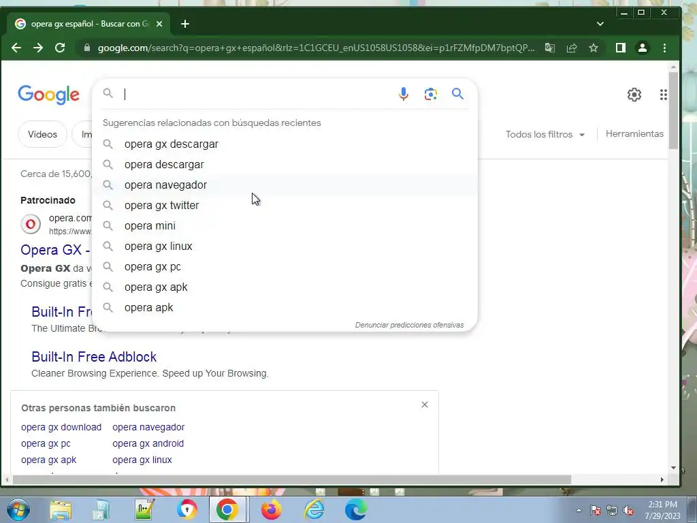Image resolution: width=697 pixels, height=523 pixels.
Task: Click related link opera gx pc
Action: tap(46, 443)
